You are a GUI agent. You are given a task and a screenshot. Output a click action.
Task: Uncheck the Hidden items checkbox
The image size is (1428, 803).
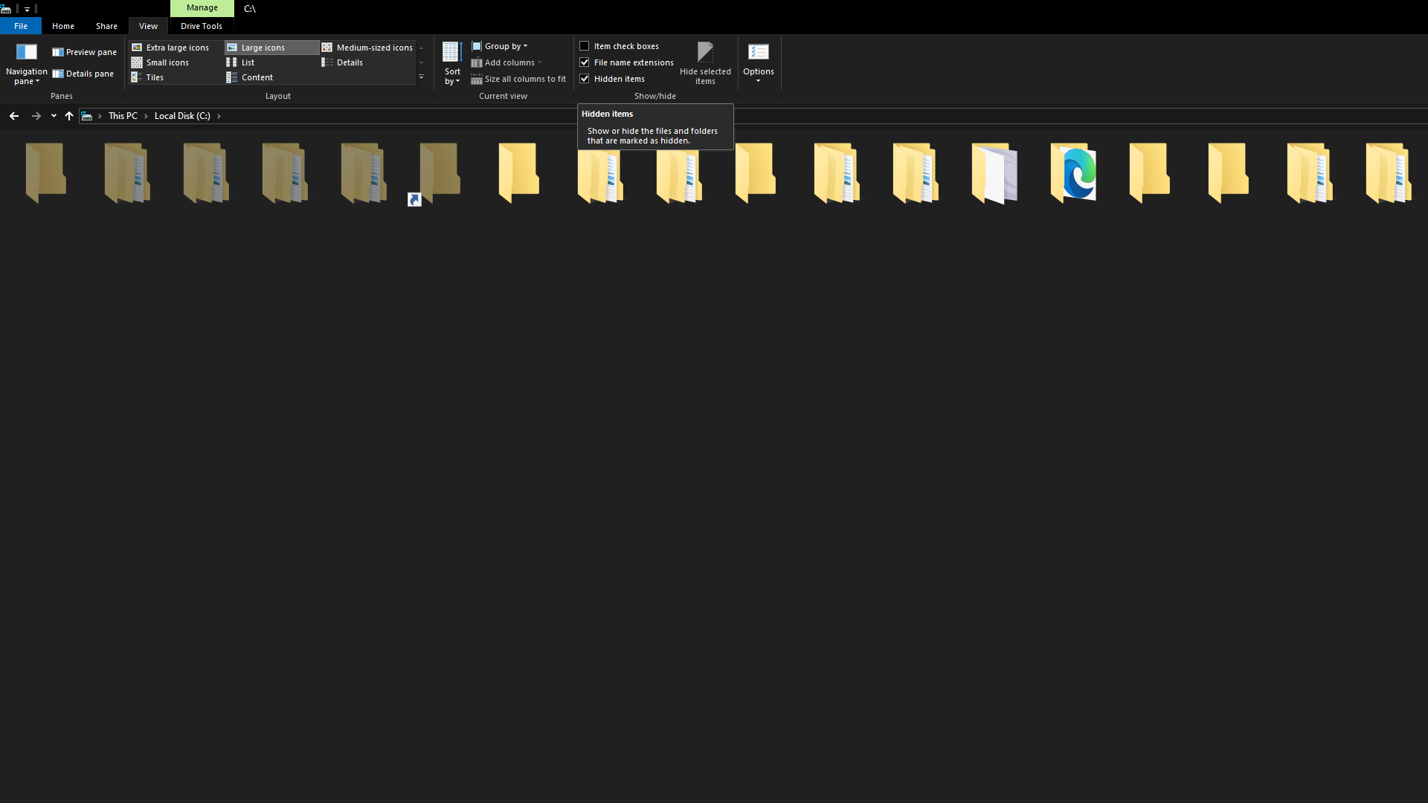[585, 79]
